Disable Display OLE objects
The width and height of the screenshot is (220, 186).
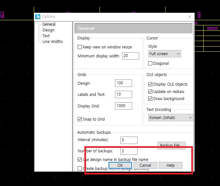click(x=150, y=84)
